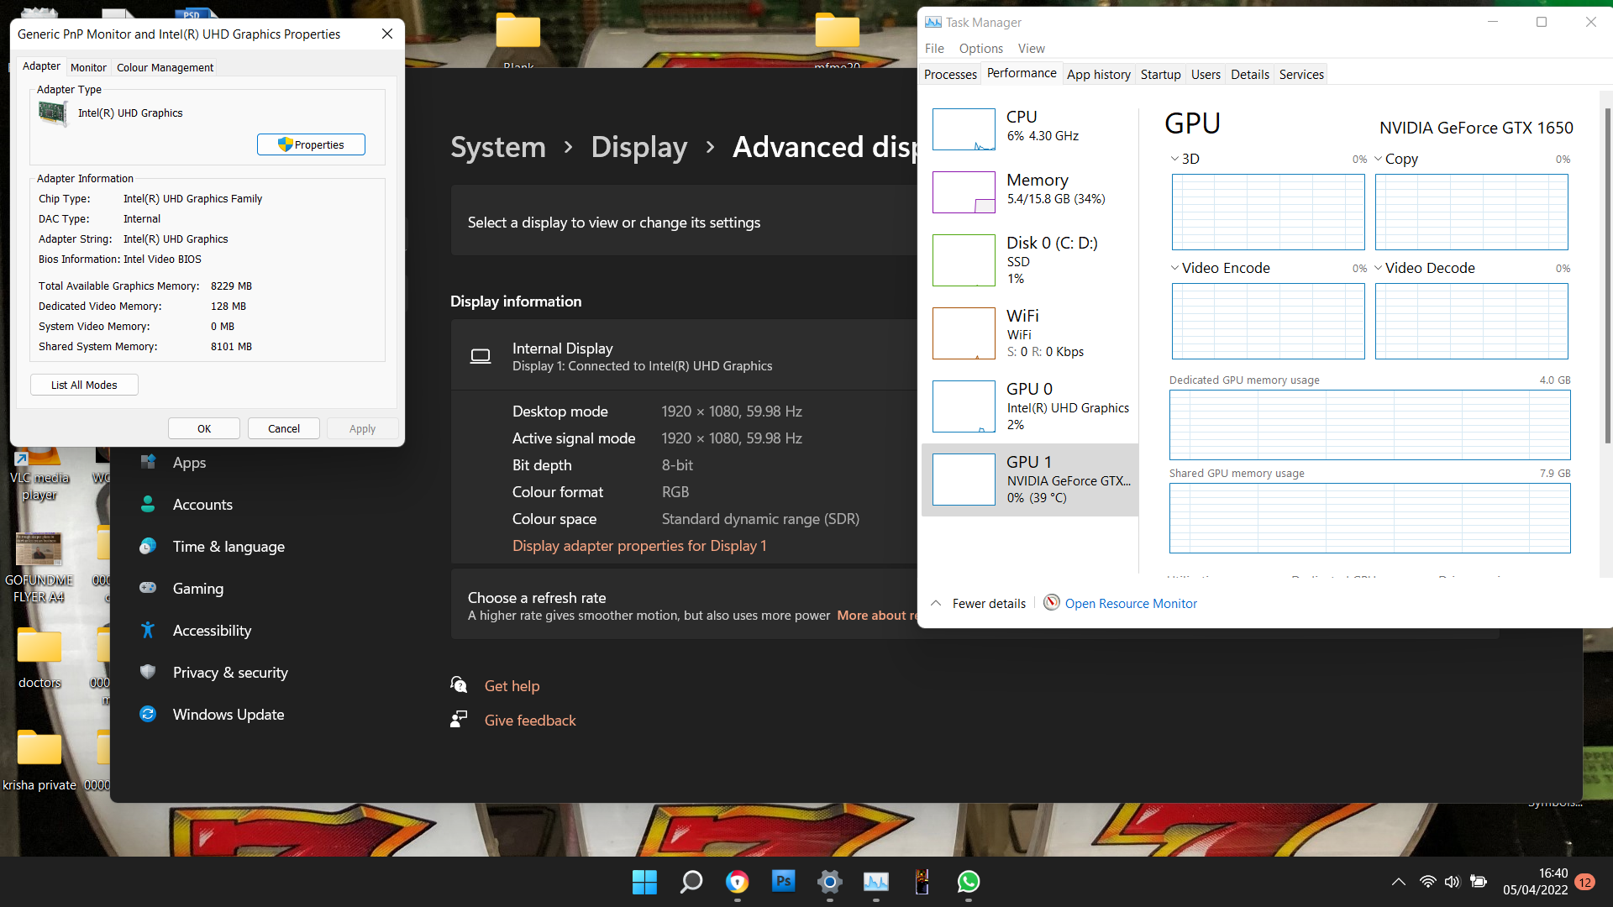Open GOFUNDME FLYER A4 desktop file
Viewport: 1613px width, 907px height.
pyautogui.click(x=39, y=568)
